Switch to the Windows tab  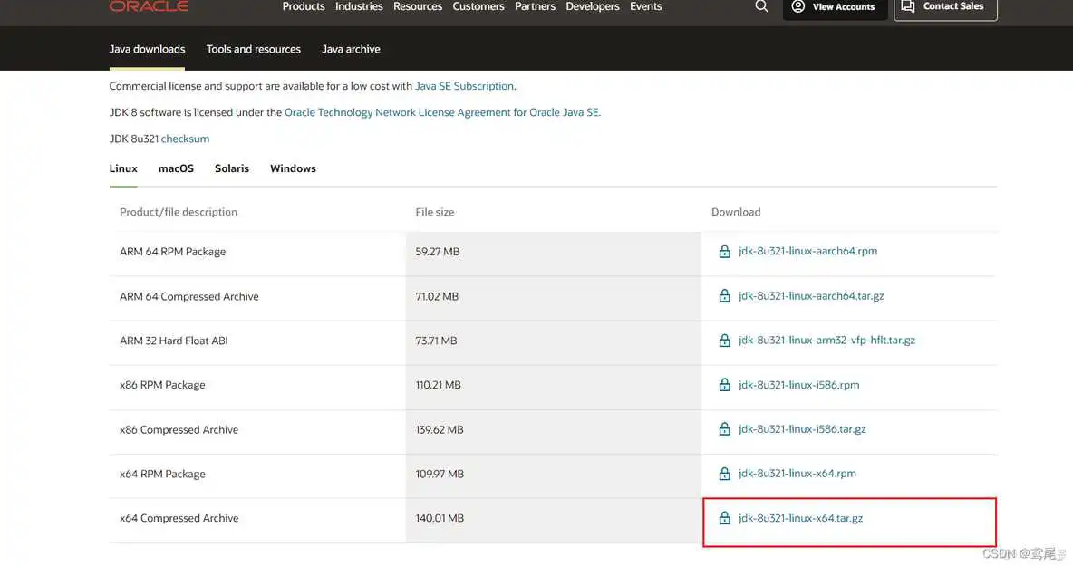point(293,168)
